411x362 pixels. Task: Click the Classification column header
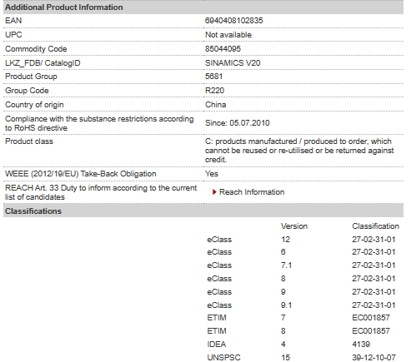(x=375, y=226)
